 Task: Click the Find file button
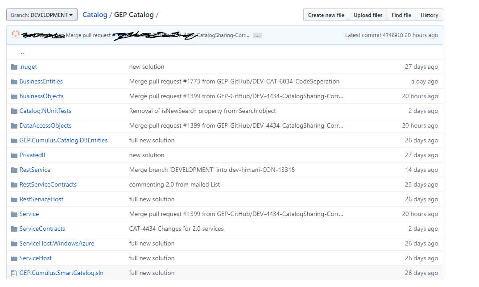tap(401, 15)
